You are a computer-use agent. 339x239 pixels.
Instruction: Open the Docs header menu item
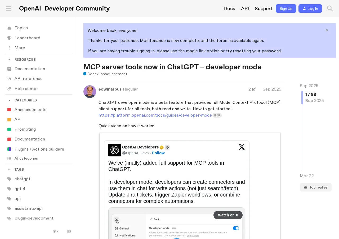(229, 8)
